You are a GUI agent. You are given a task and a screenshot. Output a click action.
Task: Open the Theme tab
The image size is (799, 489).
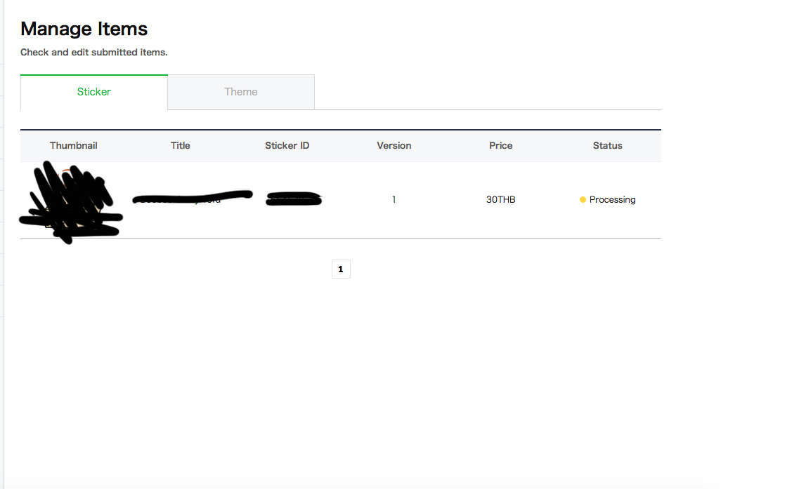click(241, 92)
